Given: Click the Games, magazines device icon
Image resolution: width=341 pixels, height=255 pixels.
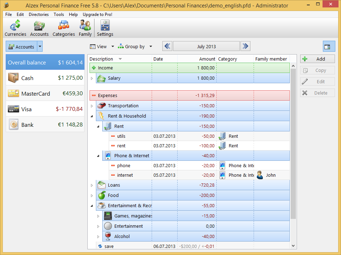Looking at the screenshot, I should [x=108, y=216].
